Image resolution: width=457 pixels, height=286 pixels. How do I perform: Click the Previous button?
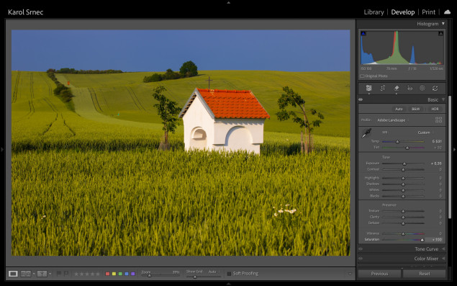pos(379,274)
